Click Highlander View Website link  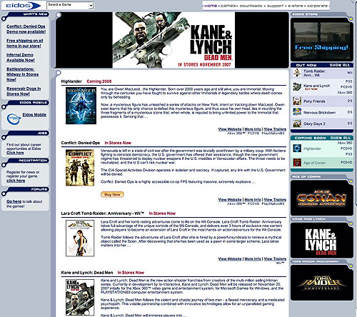point(230,129)
